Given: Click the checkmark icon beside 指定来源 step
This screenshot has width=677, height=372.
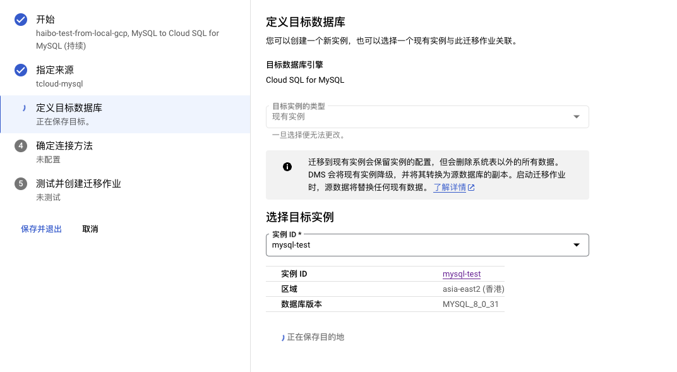Looking at the screenshot, I should click(x=21, y=70).
